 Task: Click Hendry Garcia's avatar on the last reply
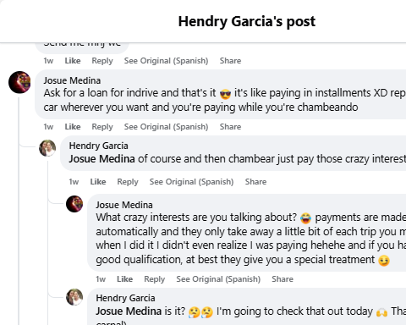click(74, 297)
